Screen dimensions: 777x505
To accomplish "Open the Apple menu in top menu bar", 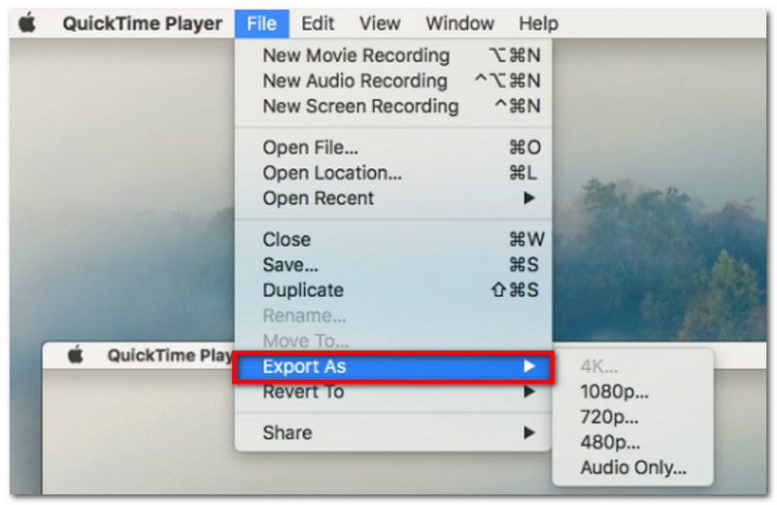I will pos(27,23).
